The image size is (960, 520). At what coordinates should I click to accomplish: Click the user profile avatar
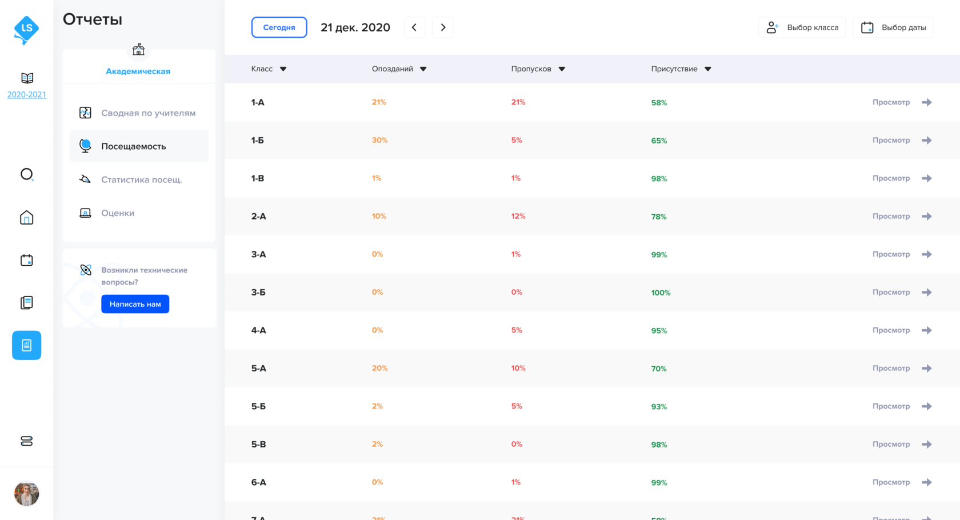[26, 494]
